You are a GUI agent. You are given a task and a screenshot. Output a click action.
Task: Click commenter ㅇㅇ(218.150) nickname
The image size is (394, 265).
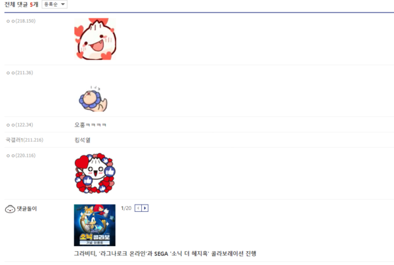(x=21, y=21)
